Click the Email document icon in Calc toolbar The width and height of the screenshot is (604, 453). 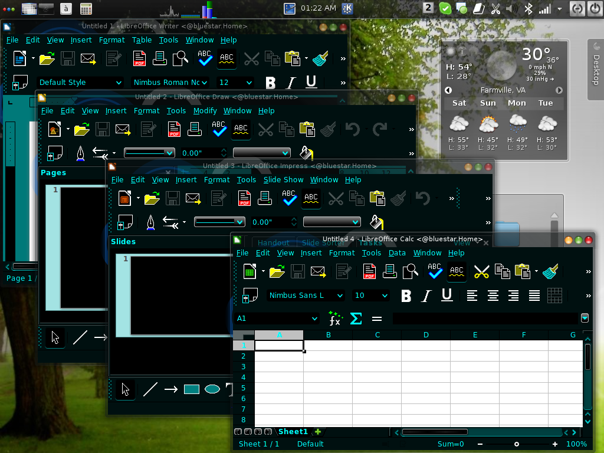pyautogui.click(x=318, y=271)
